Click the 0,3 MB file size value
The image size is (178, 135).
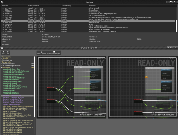pos(139,39)
